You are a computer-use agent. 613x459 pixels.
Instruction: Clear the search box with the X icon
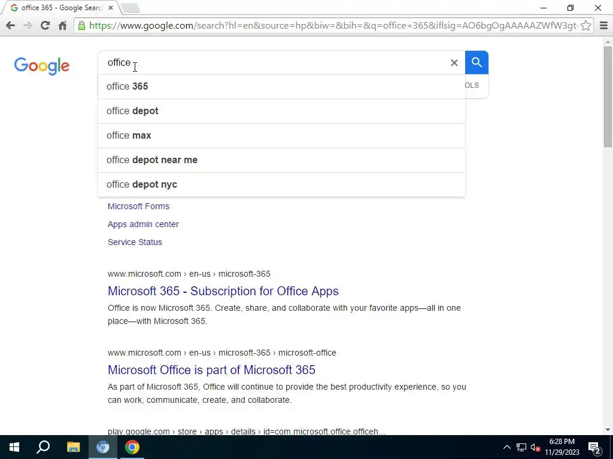click(454, 62)
